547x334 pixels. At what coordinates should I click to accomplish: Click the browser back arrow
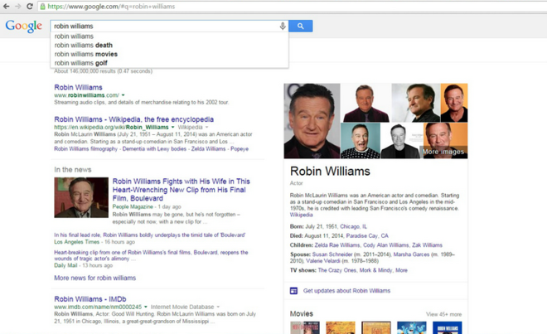pos(6,6)
